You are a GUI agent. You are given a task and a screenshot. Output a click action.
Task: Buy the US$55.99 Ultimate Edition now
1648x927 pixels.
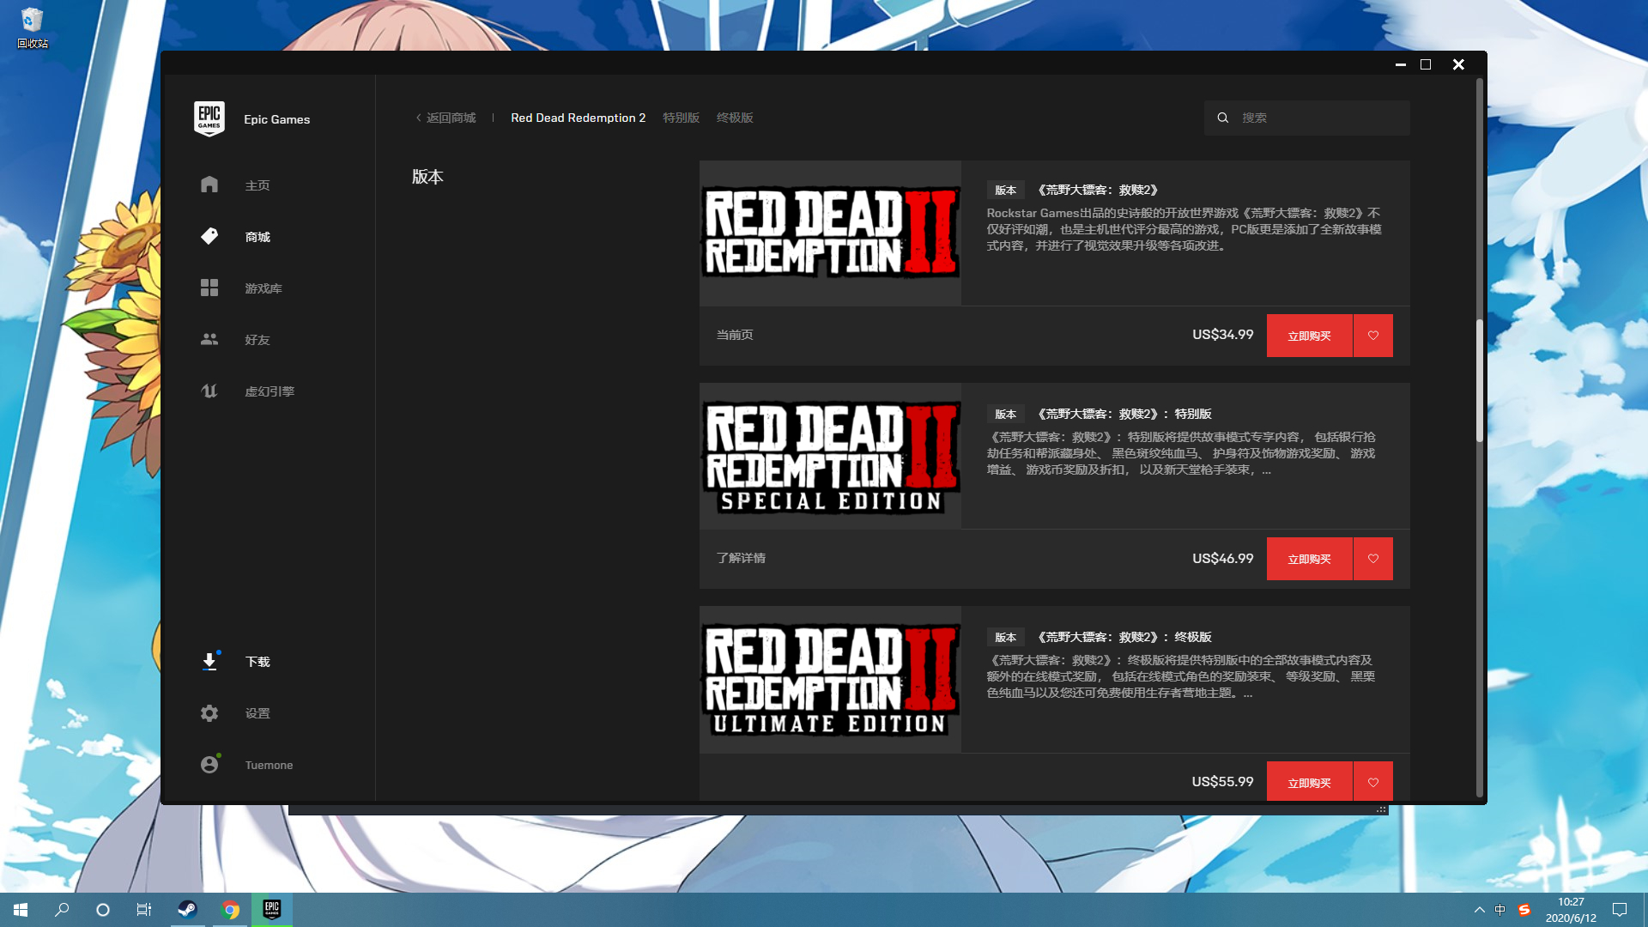[1309, 782]
